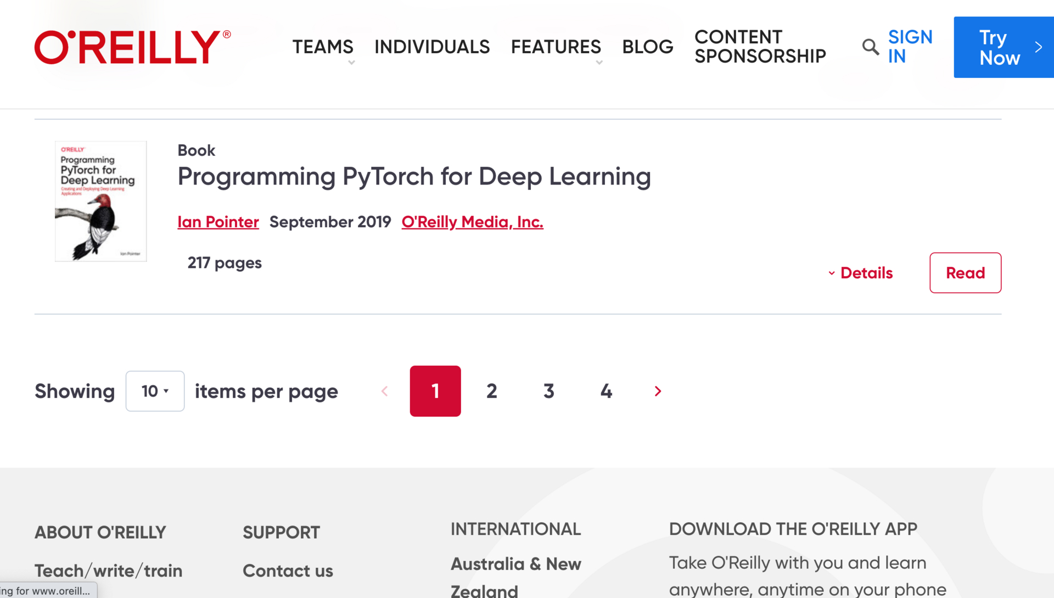
Task: Open the items per page dropdown
Action: (x=155, y=391)
